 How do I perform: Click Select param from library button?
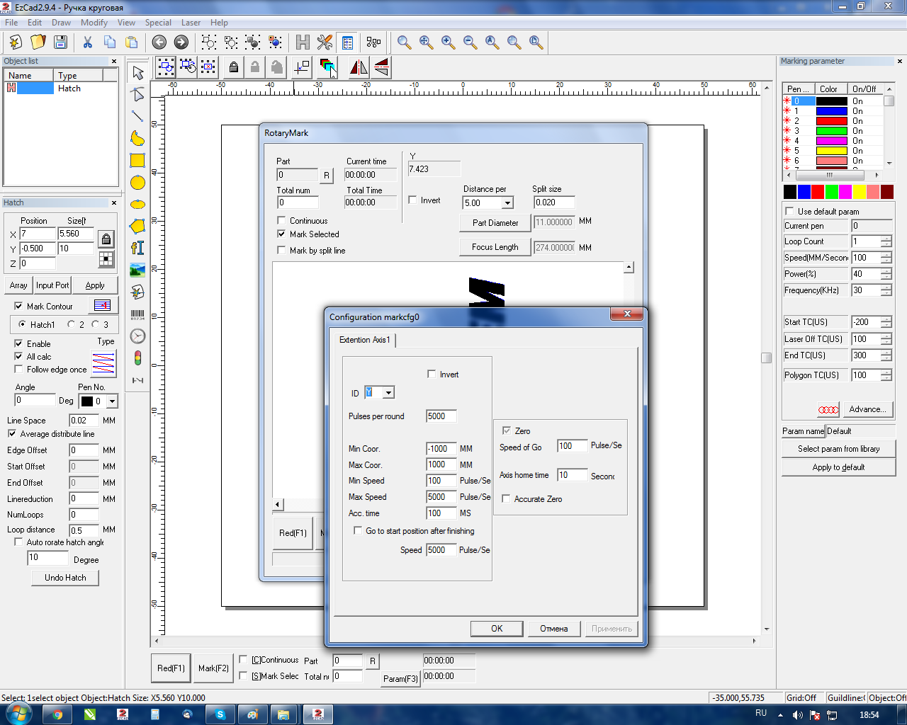coord(839,449)
